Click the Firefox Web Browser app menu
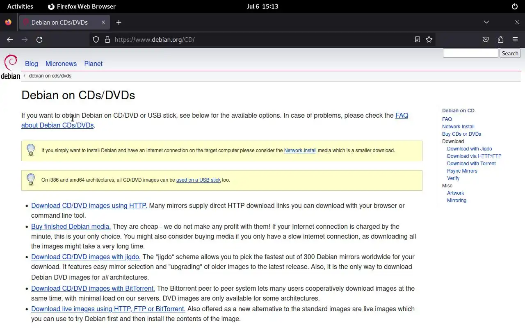This screenshot has width=525, height=328. [82, 7]
